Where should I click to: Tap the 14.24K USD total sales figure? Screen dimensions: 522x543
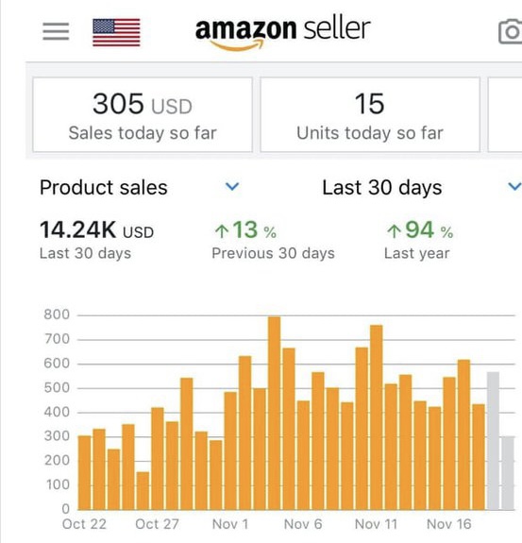click(96, 230)
